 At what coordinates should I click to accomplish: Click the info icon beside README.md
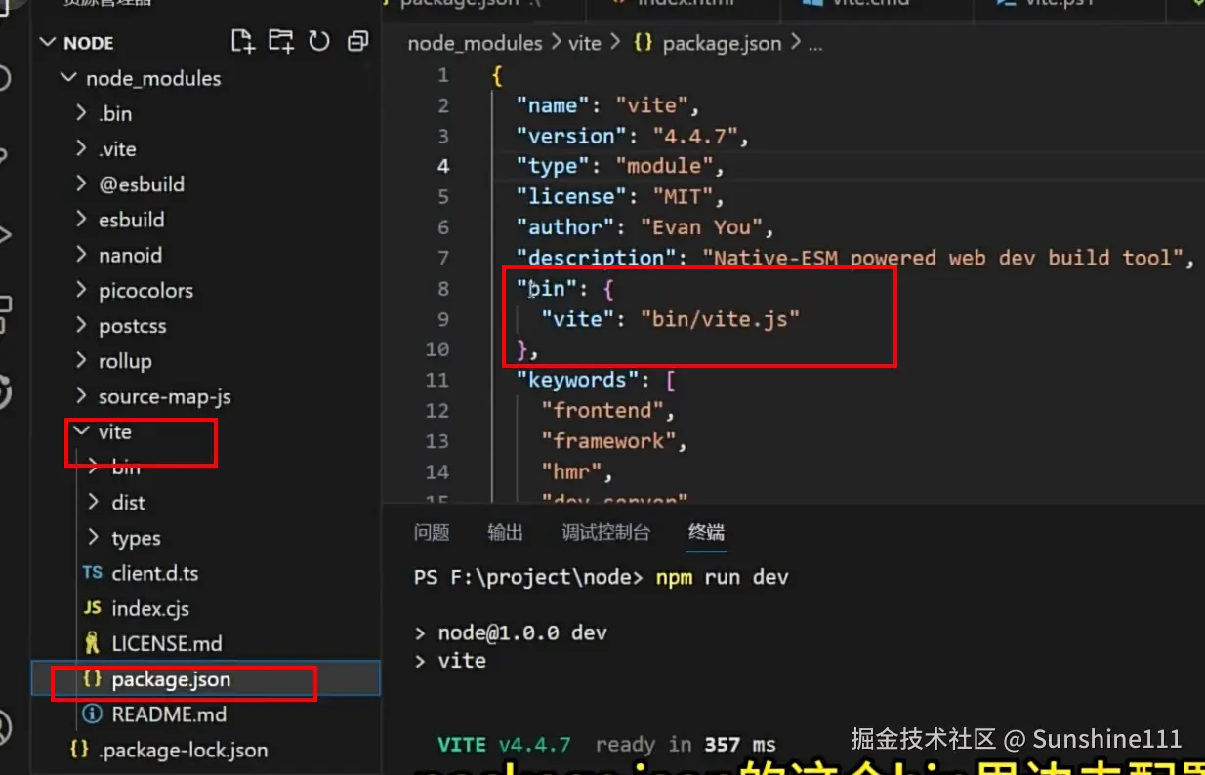click(93, 714)
